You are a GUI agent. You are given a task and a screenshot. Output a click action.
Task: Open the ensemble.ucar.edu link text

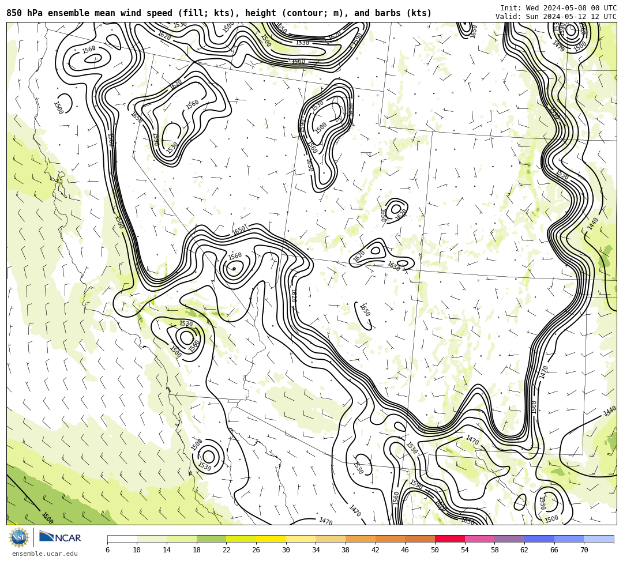click(x=45, y=554)
